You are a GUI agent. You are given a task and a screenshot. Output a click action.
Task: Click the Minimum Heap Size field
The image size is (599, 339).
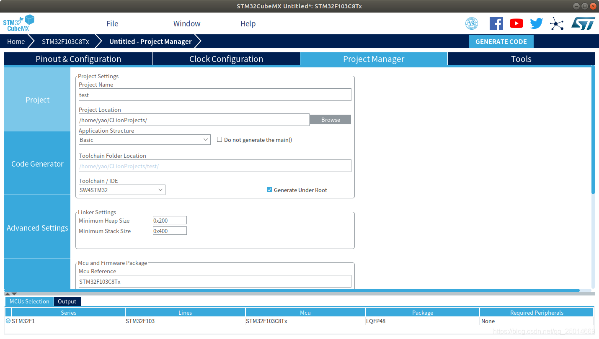(170, 220)
